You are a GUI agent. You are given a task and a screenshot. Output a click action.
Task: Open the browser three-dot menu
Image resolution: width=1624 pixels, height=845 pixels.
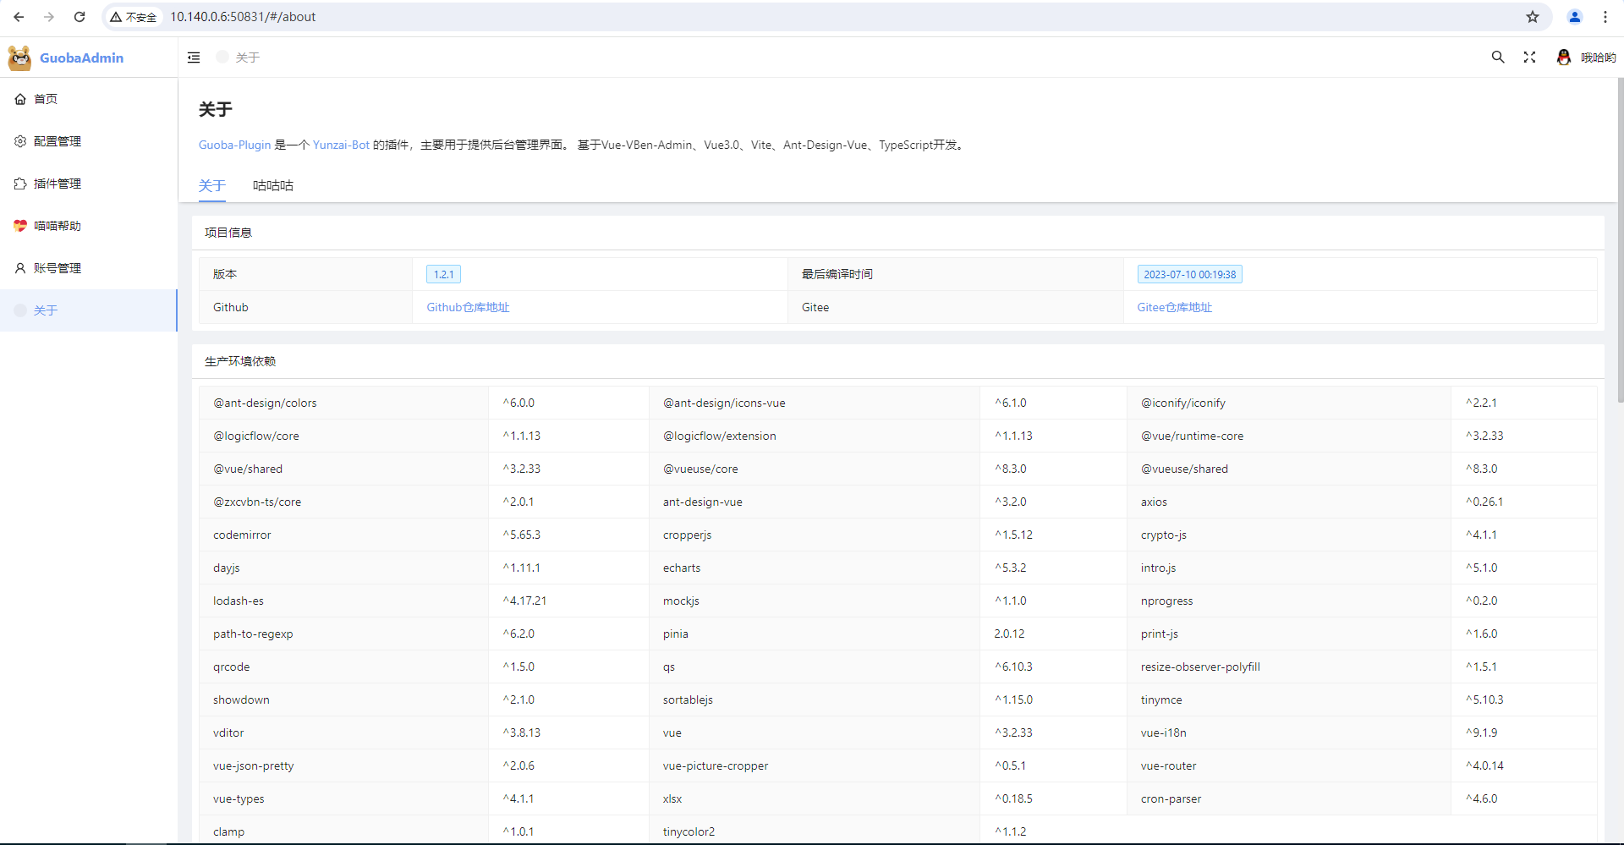[1605, 17]
